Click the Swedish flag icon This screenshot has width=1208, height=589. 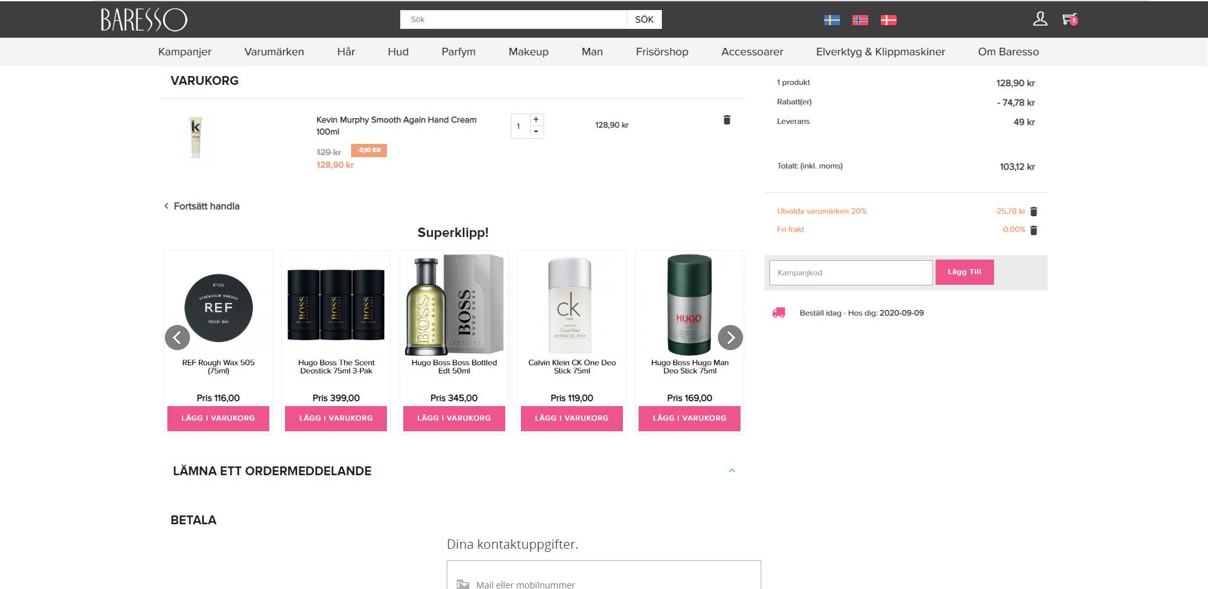pos(832,20)
